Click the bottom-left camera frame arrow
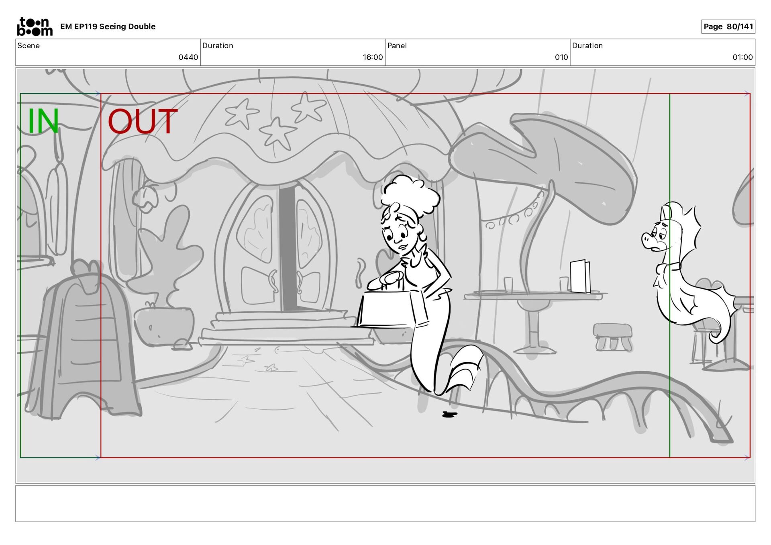 point(97,457)
